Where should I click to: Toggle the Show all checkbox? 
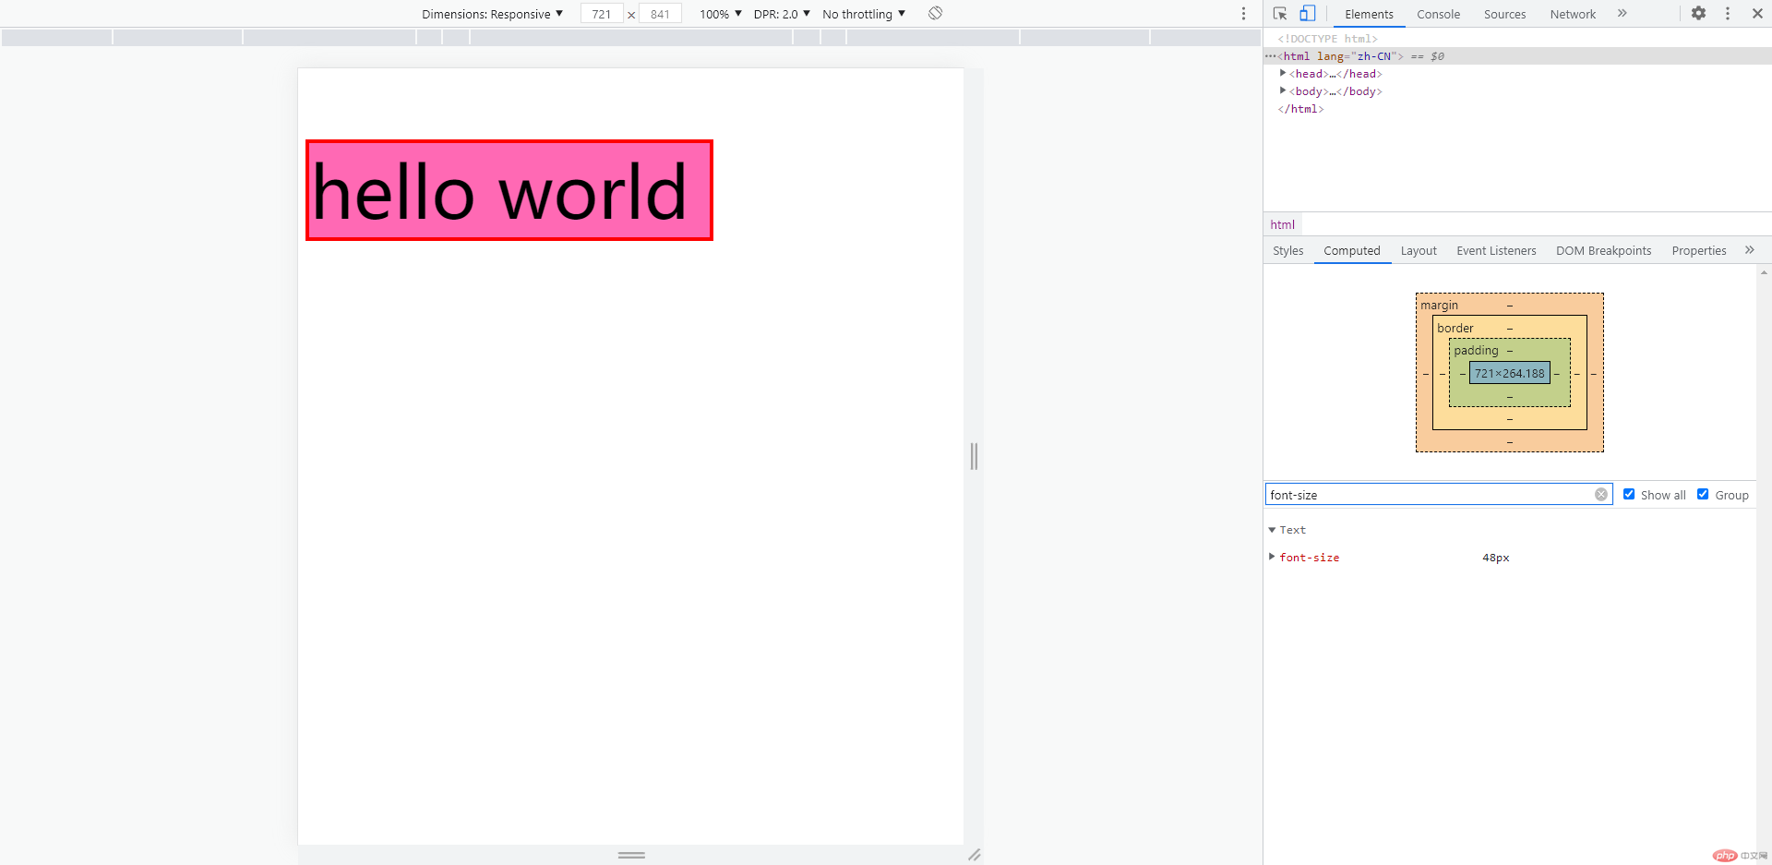point(1629,495)
